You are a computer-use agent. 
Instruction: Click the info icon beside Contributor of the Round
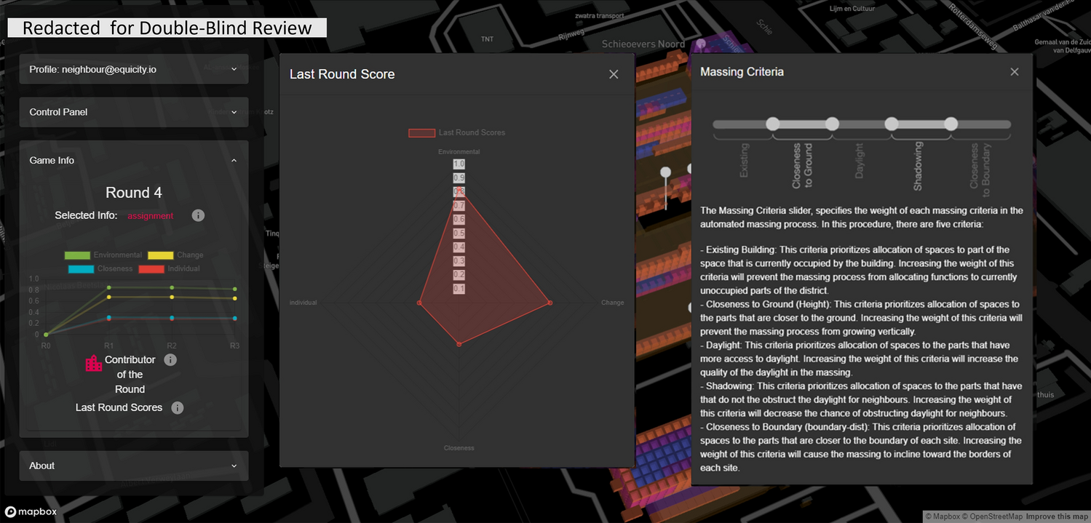pyautogui.click(x=170, y=360)
